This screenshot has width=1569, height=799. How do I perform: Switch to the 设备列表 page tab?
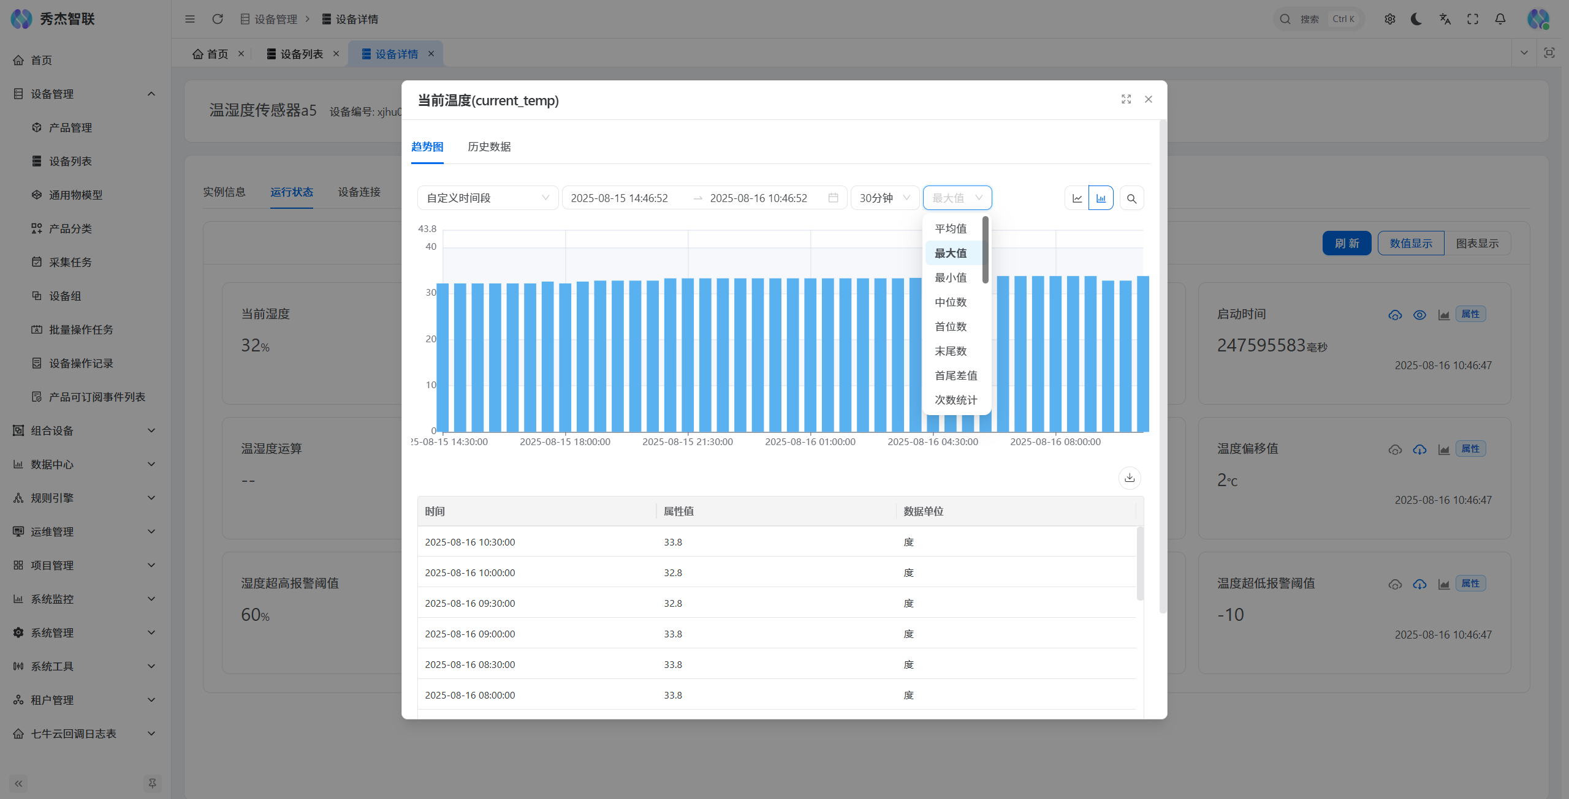tap(301, 54)
